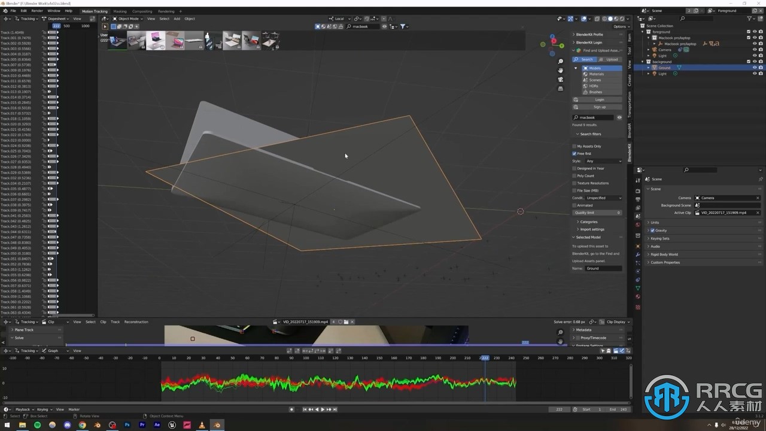Toggle visibility eye for Camera in outliner
766x431 pixels.
[x=754, y=50]
